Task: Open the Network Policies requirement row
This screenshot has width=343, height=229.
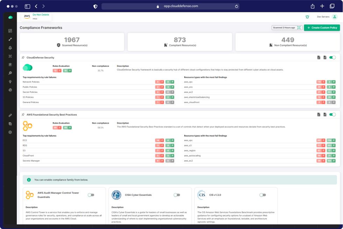Action: [x=31, y=82]
